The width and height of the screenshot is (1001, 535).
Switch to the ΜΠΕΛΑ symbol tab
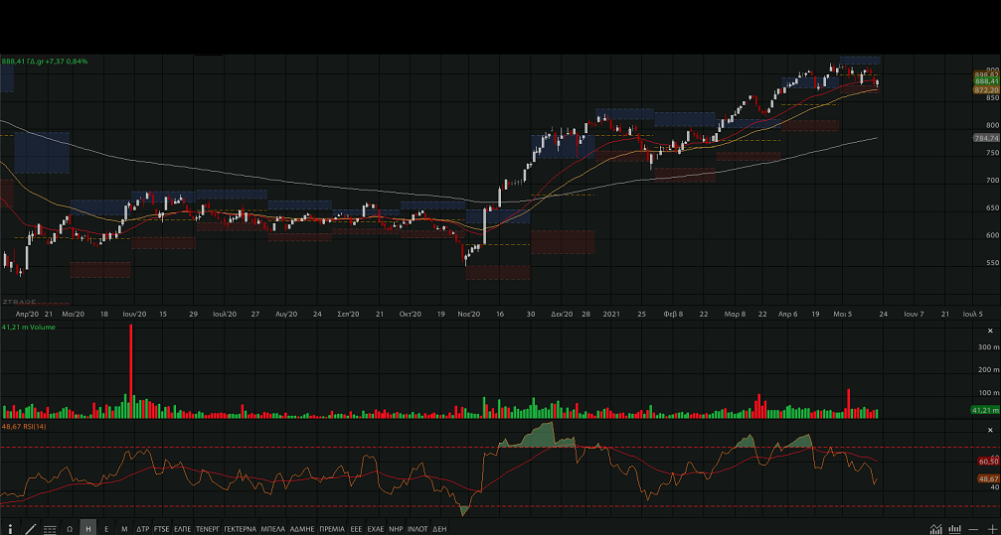[x=273, y=529]
